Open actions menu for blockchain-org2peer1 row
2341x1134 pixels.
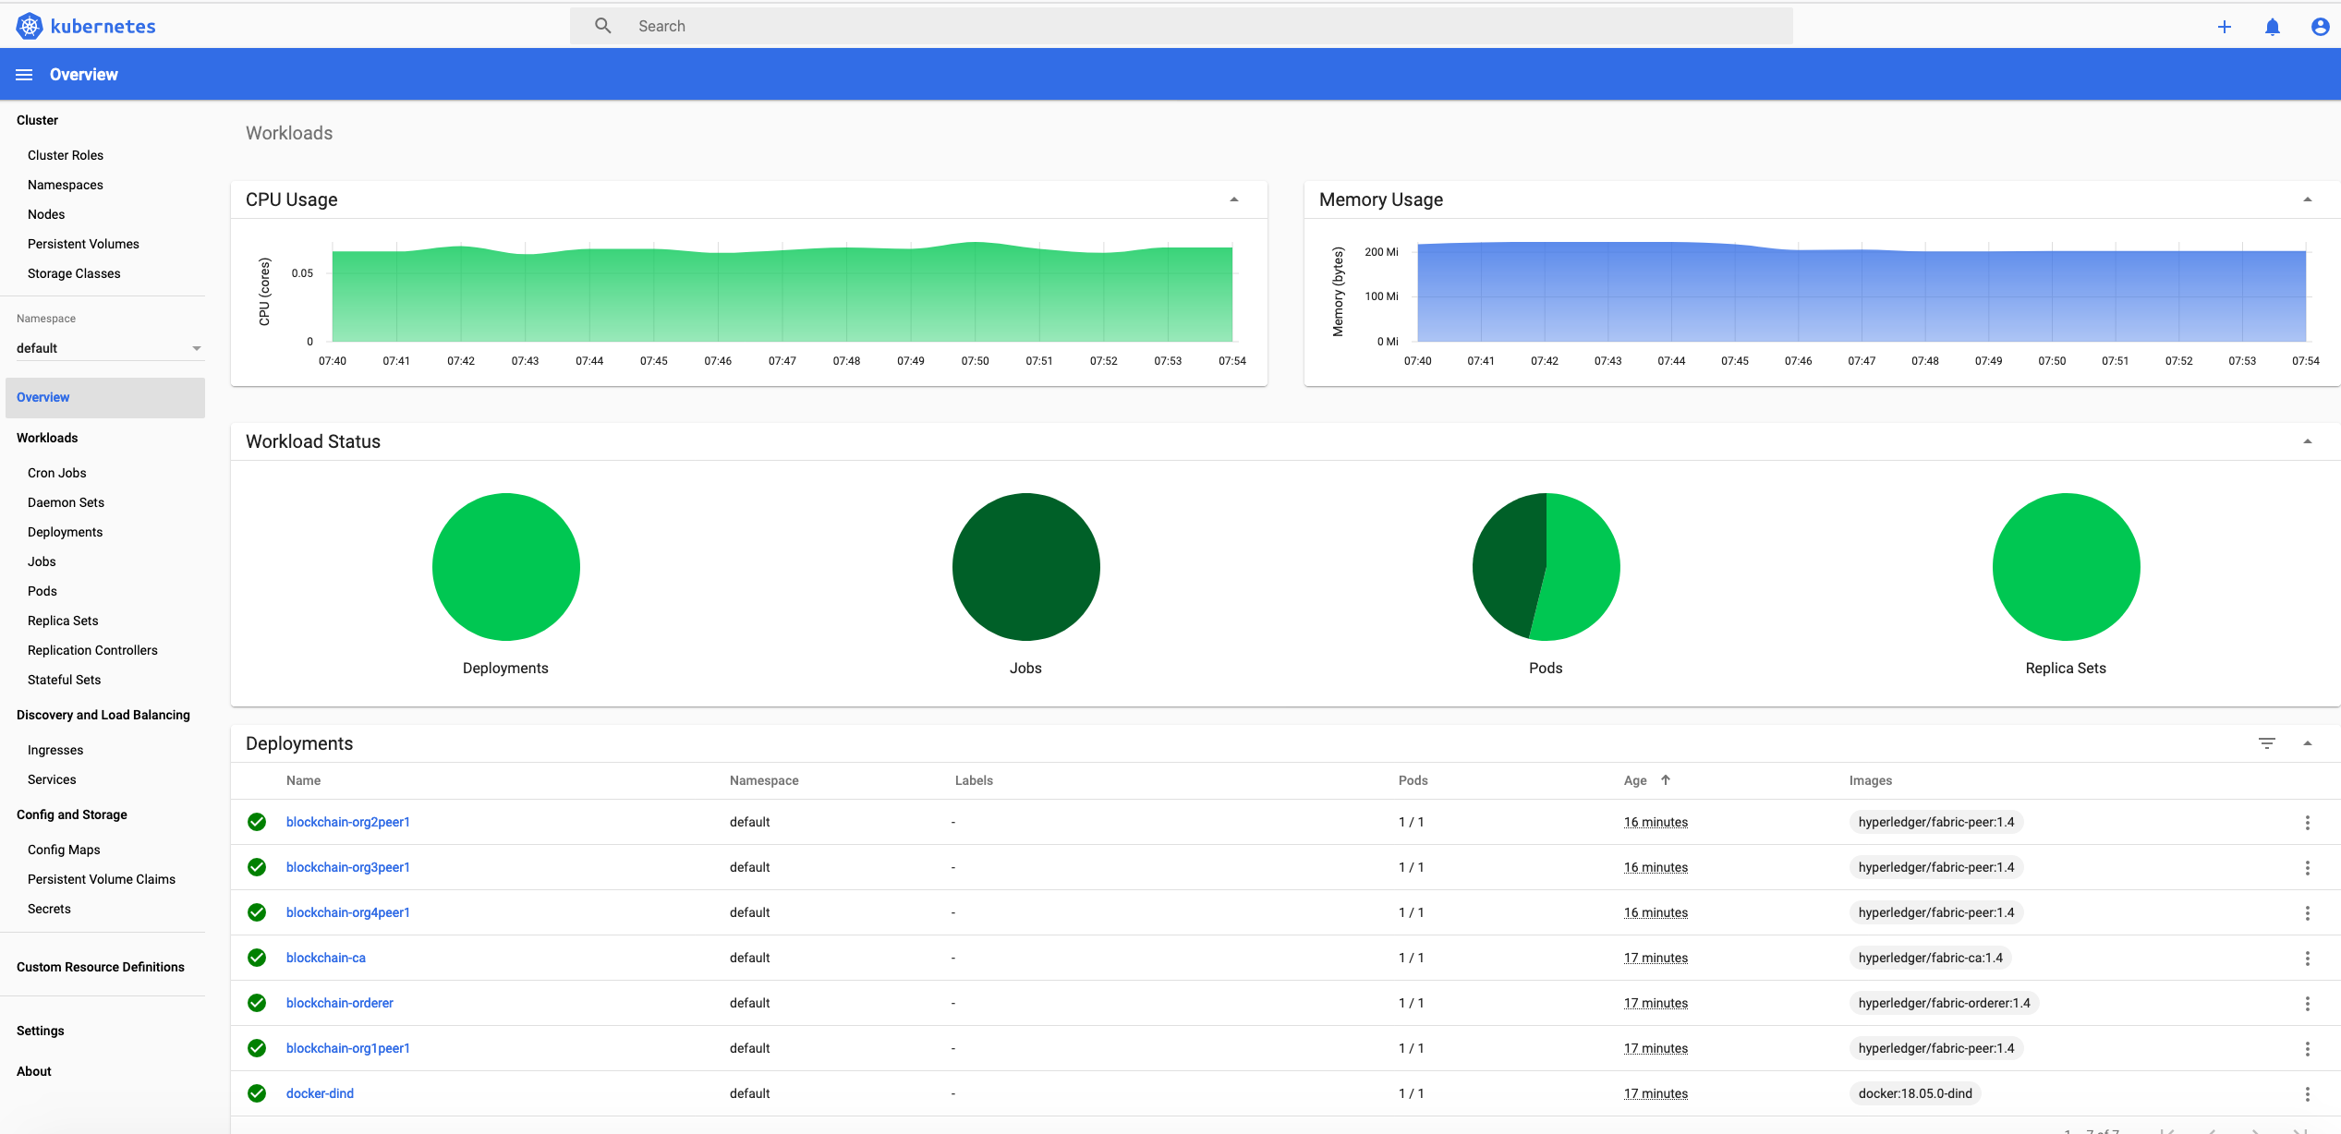click(2307, 823)
